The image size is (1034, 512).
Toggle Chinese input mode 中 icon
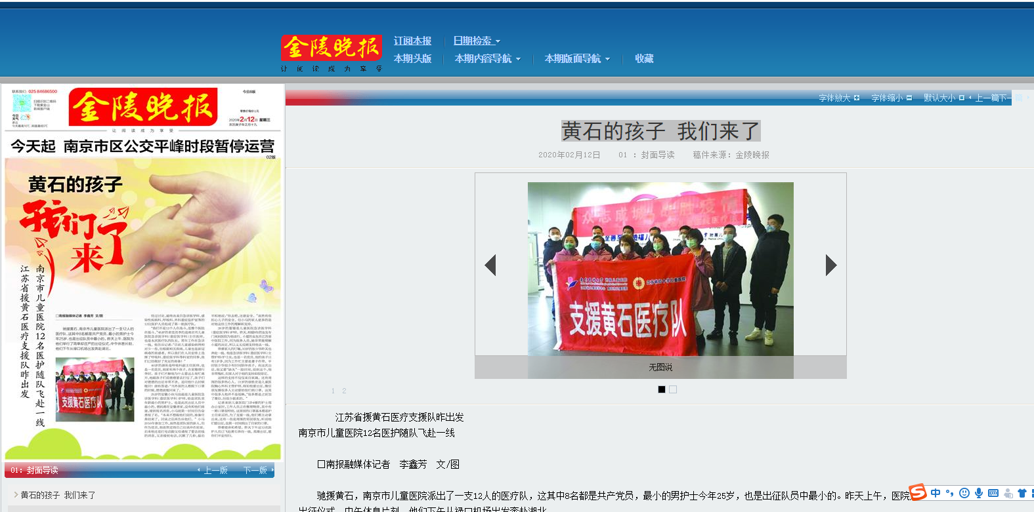click(936, 493)
